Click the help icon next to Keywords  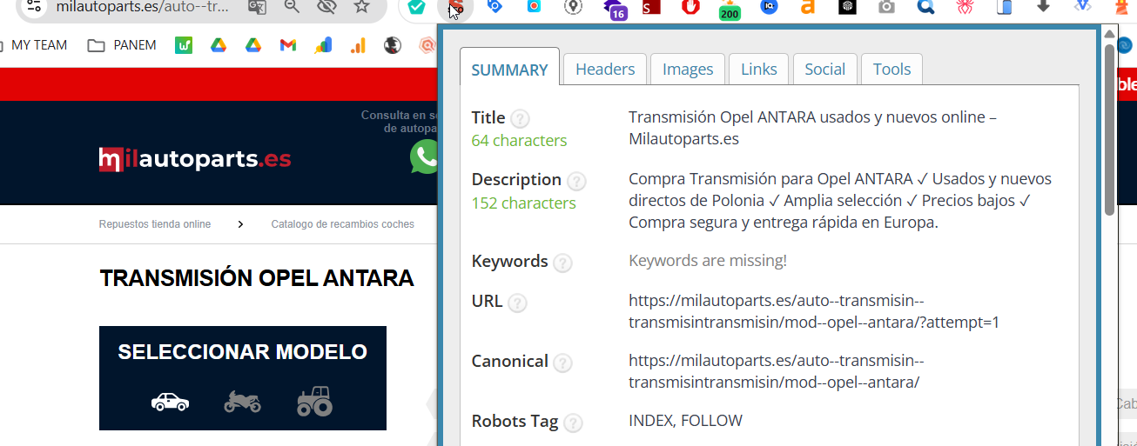pos(562,263)
